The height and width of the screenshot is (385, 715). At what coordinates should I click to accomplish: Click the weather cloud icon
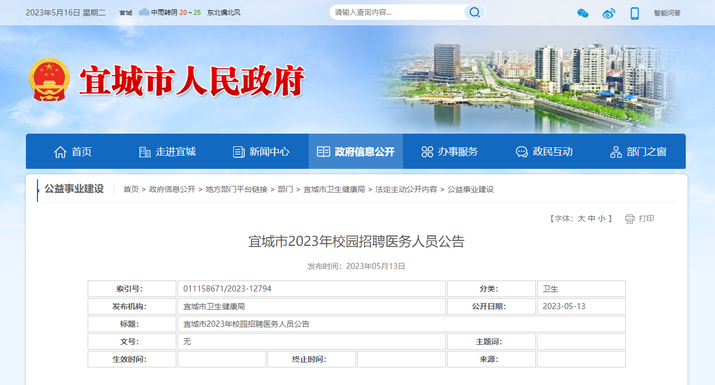[144, 12]
